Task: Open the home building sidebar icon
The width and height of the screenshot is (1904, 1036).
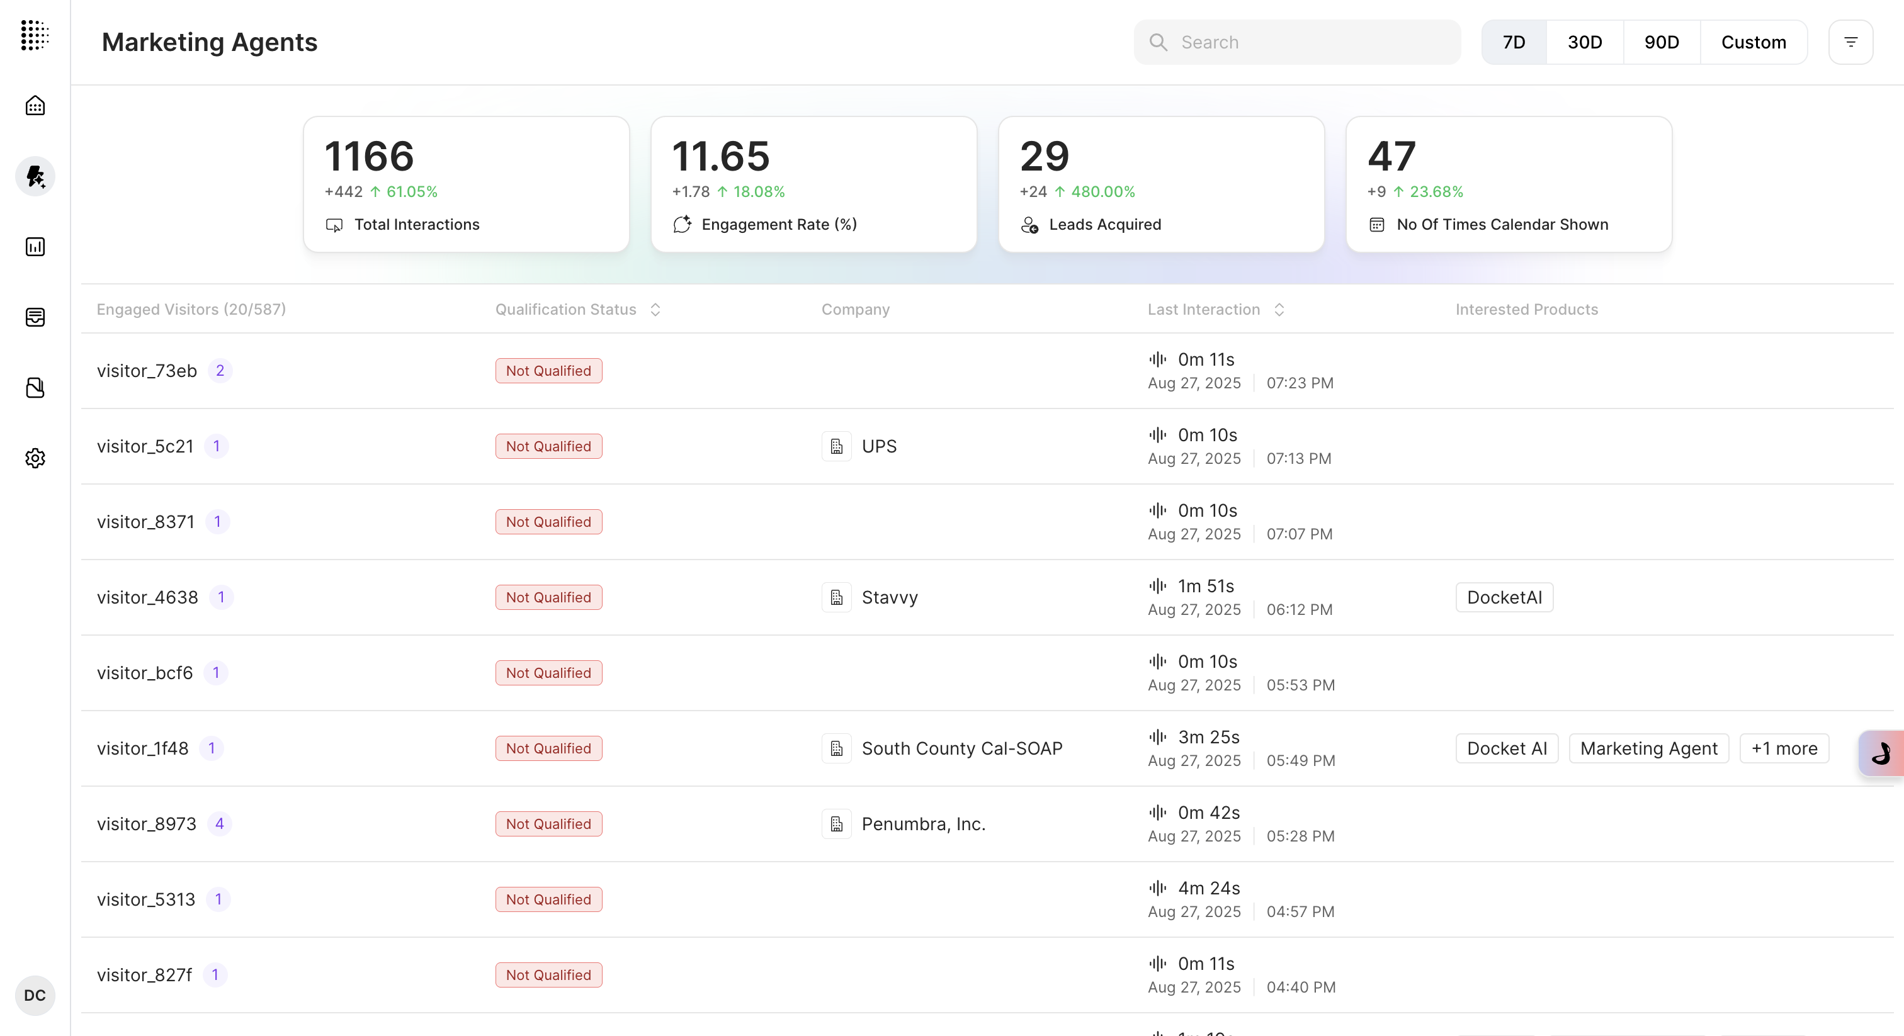Action: click(35, 106)
